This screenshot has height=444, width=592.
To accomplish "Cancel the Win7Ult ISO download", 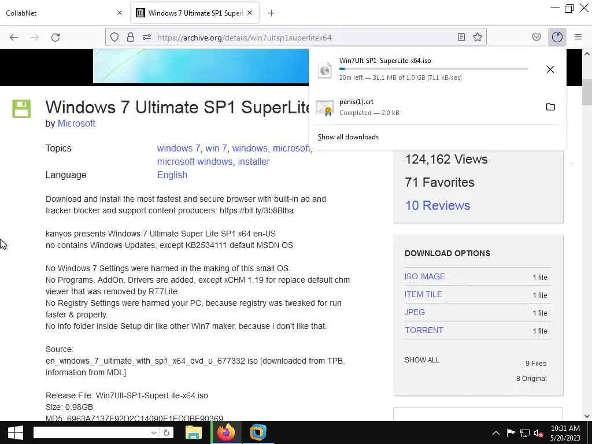I will 550,69.
